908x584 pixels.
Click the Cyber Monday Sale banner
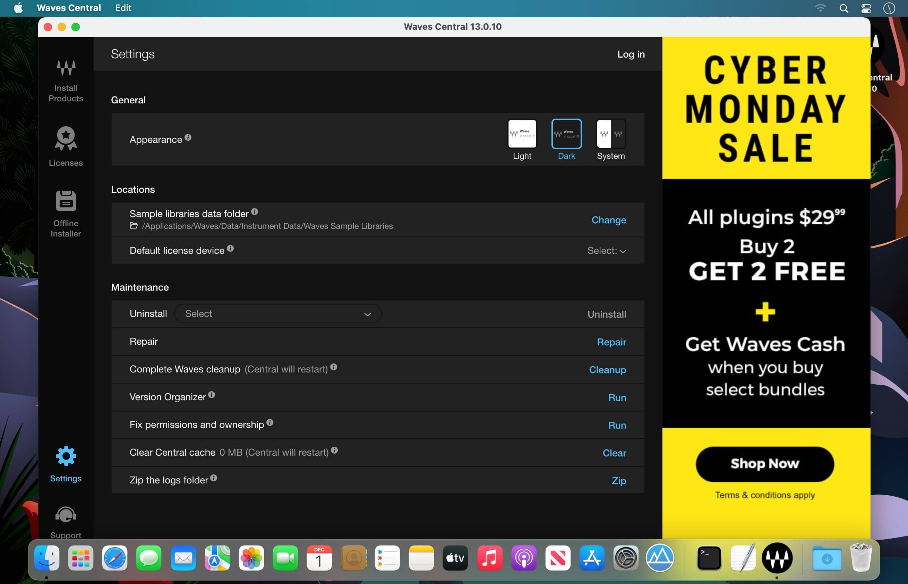pyautogui.click(x=766, y=108)
